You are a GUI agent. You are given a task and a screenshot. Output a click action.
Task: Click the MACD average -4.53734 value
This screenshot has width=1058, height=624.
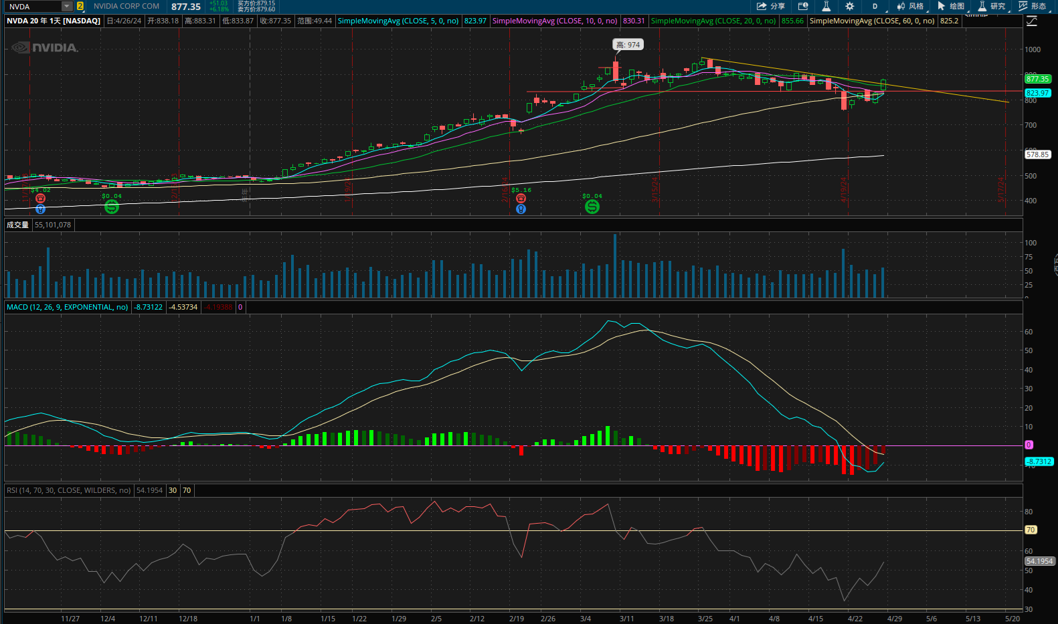pyautogui.click(x=183, y=307)
